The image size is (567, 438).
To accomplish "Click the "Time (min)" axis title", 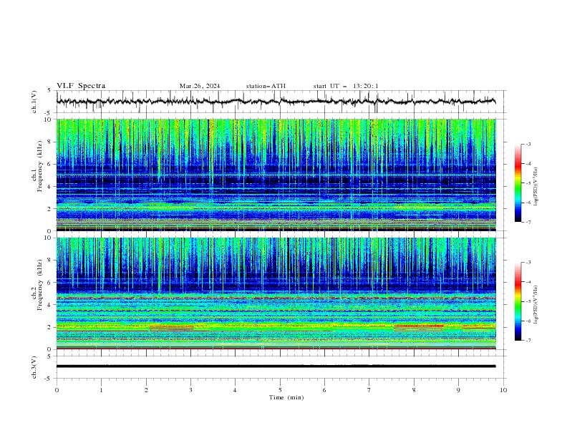I will tap(286, 397).
